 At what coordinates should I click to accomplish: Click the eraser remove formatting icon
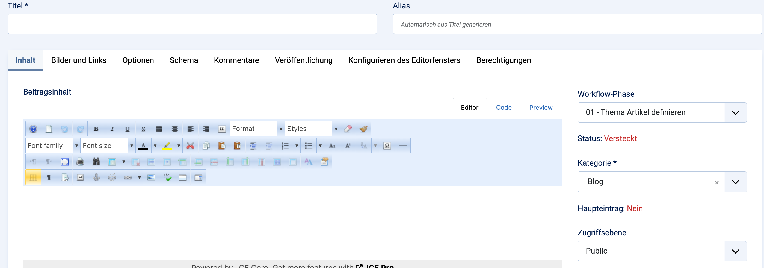click(x=348, y=129)
